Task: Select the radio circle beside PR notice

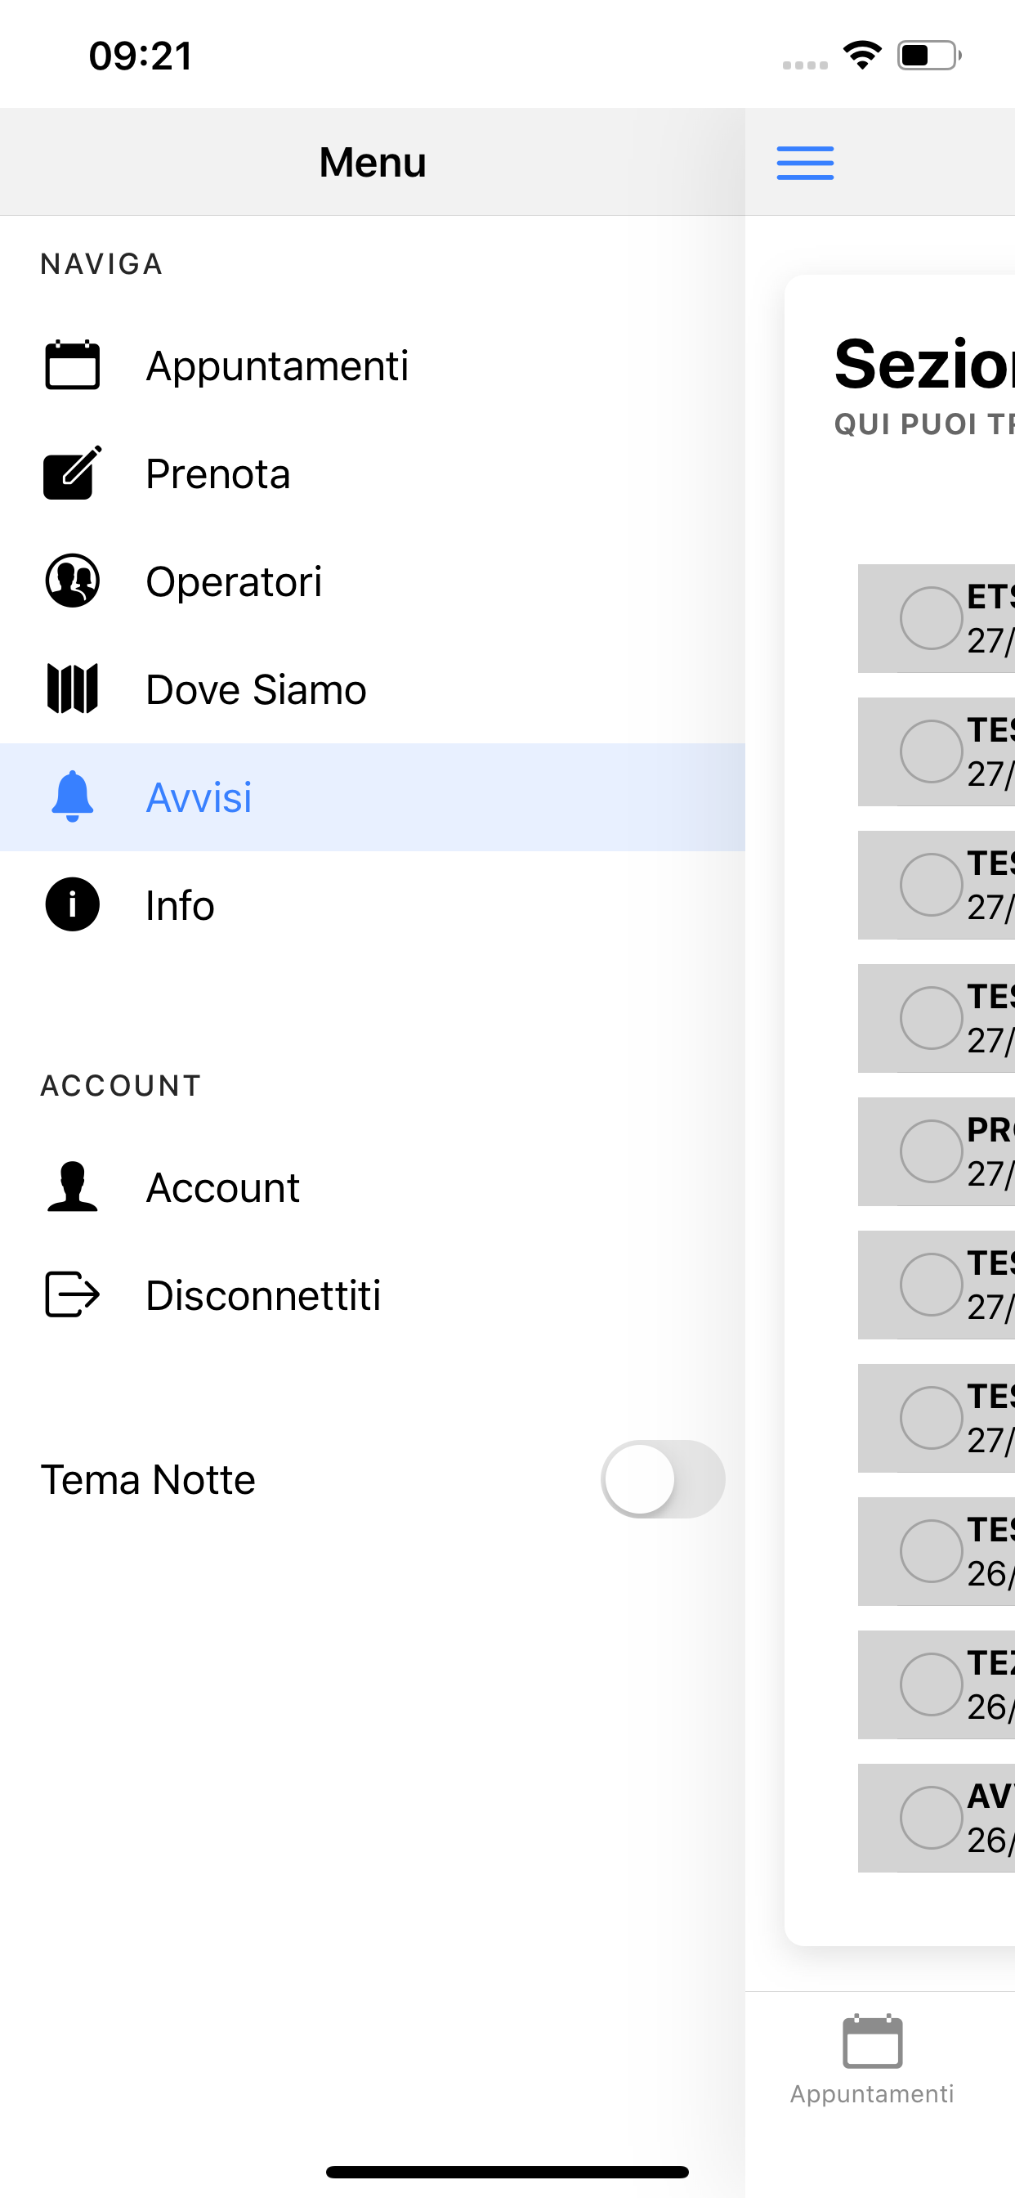Action: tap(932, 1151)
